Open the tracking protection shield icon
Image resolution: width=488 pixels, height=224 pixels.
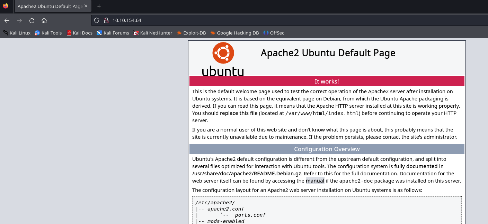coord(97,20)
